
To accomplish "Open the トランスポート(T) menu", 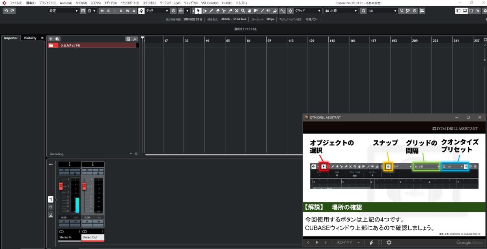I will [x=129, y=3].
